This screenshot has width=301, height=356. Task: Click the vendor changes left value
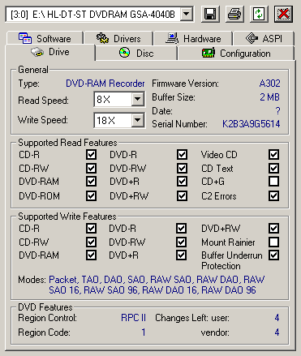pyautogui.click(x=277, y=332)
